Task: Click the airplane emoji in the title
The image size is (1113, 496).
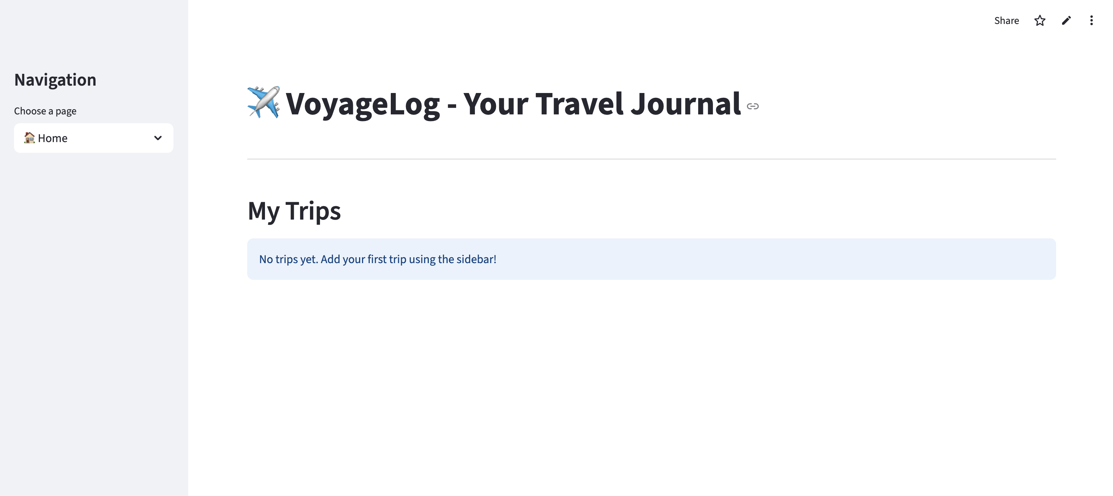Action: click(x=263, y=103)
